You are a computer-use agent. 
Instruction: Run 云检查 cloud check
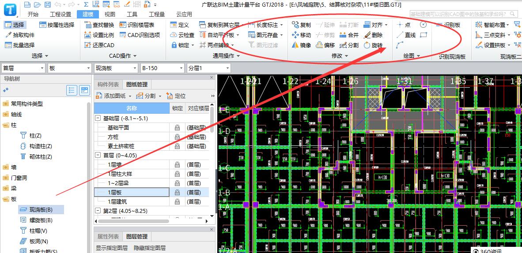pos(182,35)
